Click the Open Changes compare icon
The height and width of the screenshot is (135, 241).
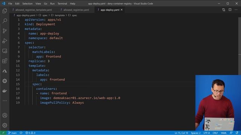click(224, 10)
